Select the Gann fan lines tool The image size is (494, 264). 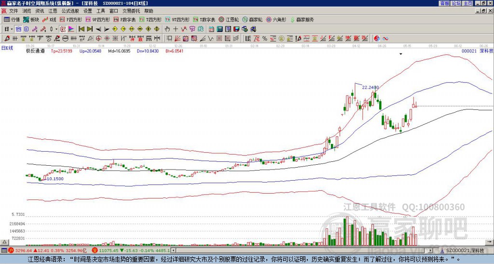(x=178, y=39)
